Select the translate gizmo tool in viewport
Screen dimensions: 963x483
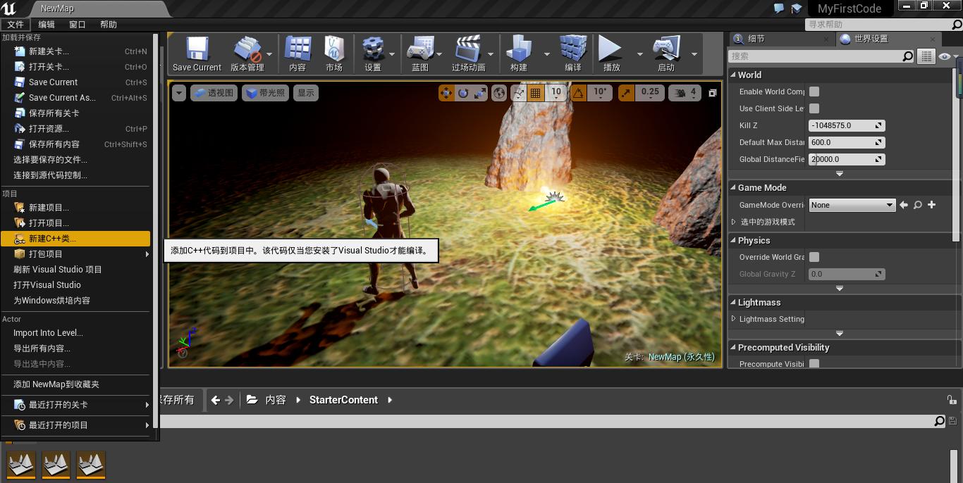(446, 92)
